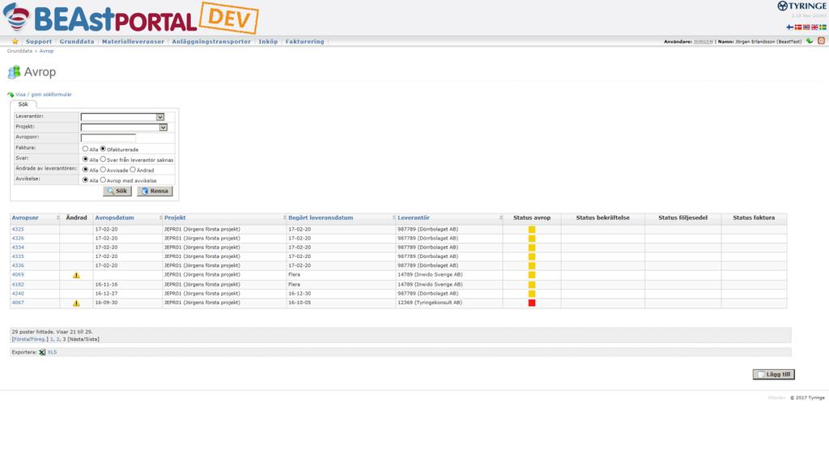Viewport: 829px width, 466px height.
Task: Open the Fakturering menu
Action: [305, 41]
